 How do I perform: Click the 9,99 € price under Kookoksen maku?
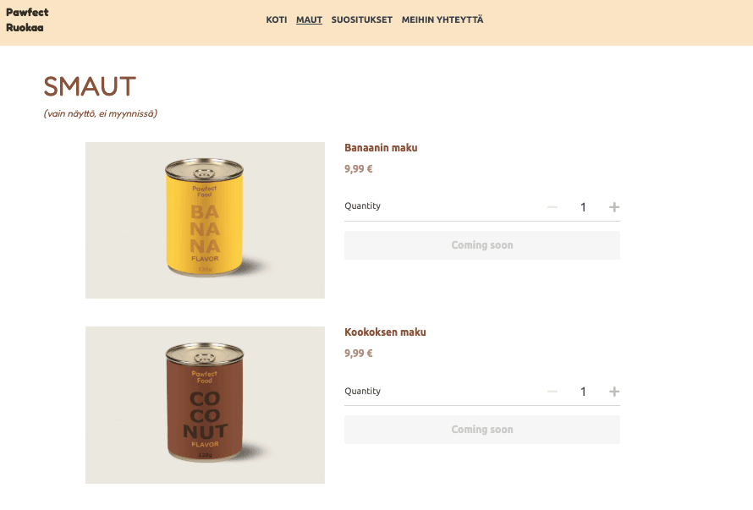tap(358, 354)
